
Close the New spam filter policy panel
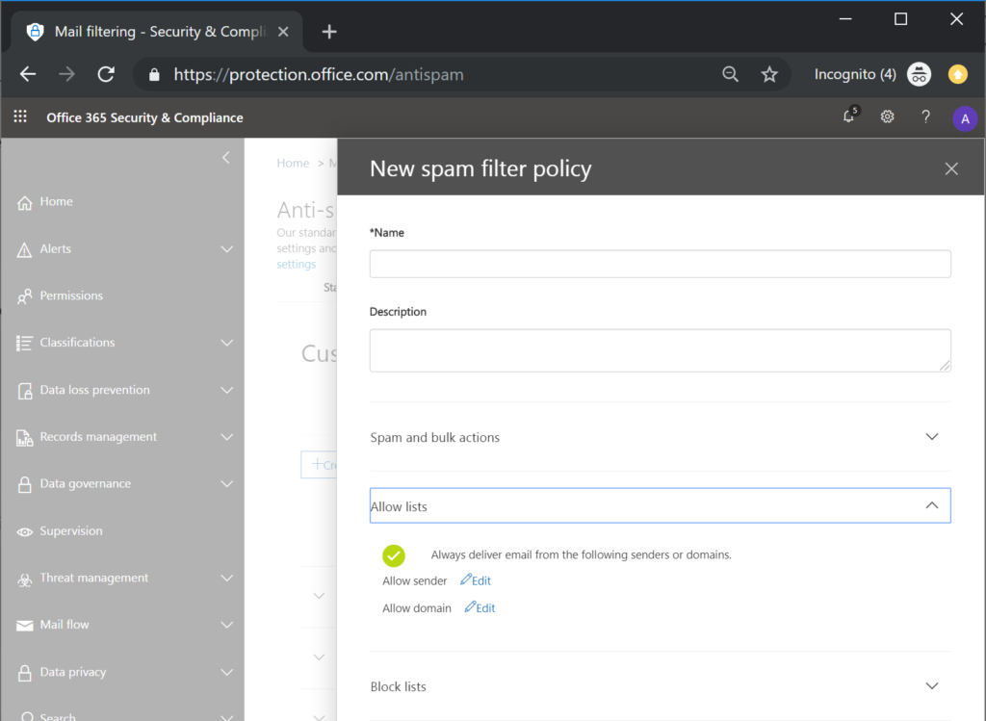pyautogui.click(x=951, y=169)
